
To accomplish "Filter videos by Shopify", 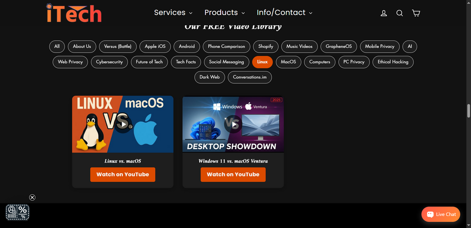I will (266, 47).
